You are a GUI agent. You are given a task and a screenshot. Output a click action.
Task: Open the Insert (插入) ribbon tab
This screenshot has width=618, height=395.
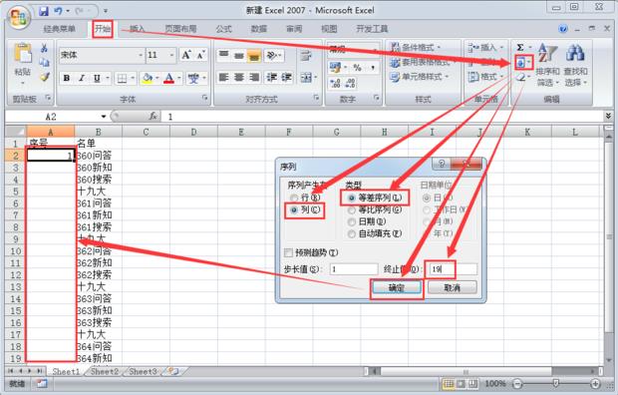coord(138,29)
